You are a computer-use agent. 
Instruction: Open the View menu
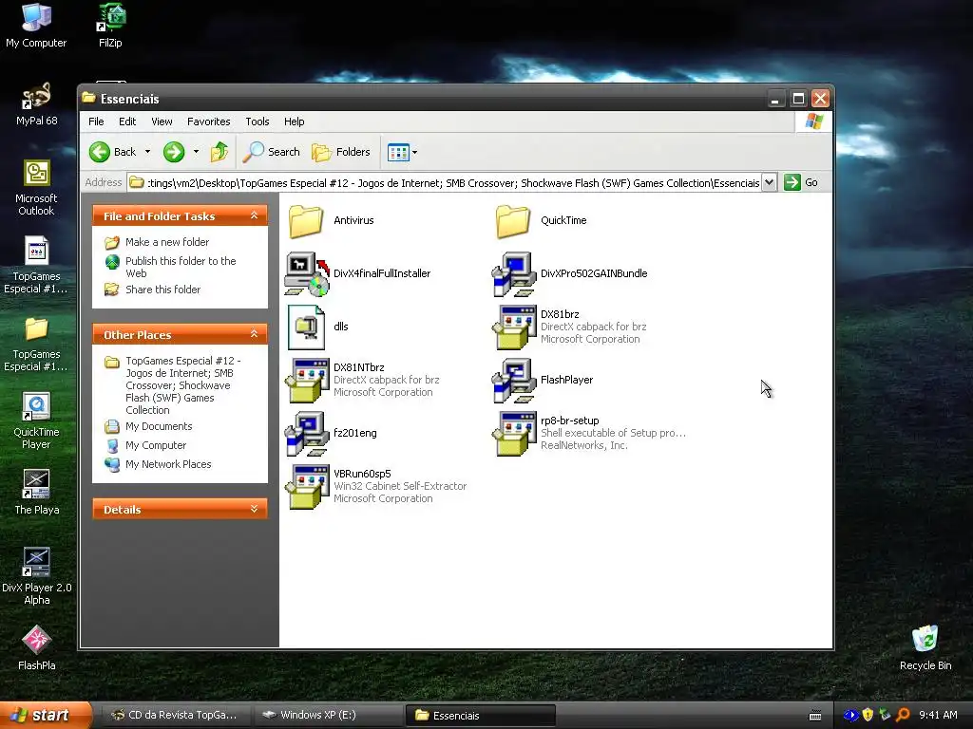[x=162, y=121]
